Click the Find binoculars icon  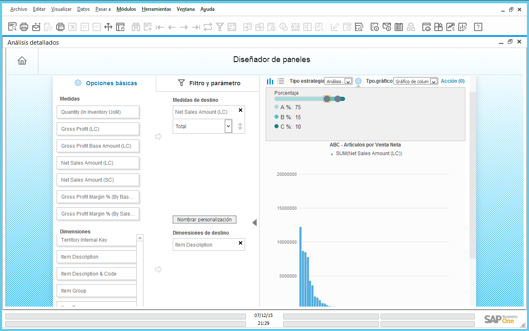136,27
